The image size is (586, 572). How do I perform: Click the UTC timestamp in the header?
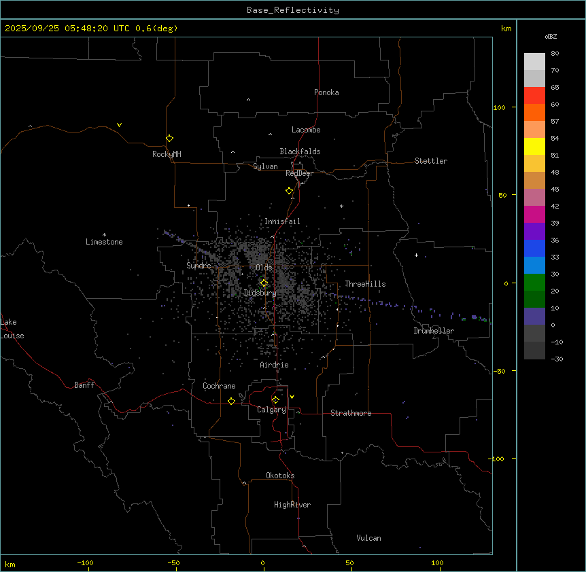coord(91,29)
